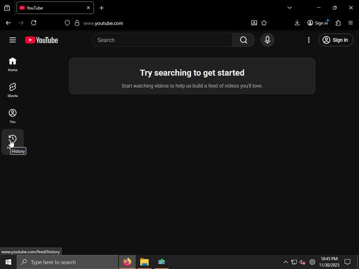
Task: Open the List all tabs dropdown
Action: [289, 8]
